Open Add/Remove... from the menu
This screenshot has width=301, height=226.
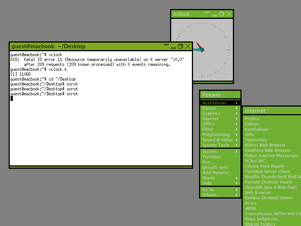point(220,173)
